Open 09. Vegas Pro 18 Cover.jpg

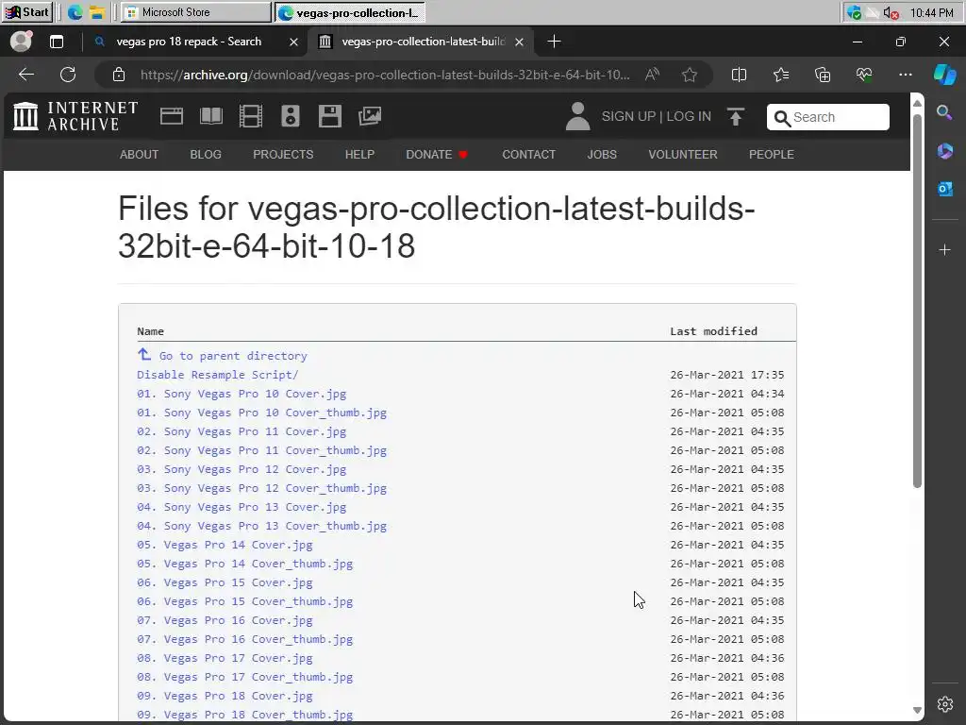[225, 696]
